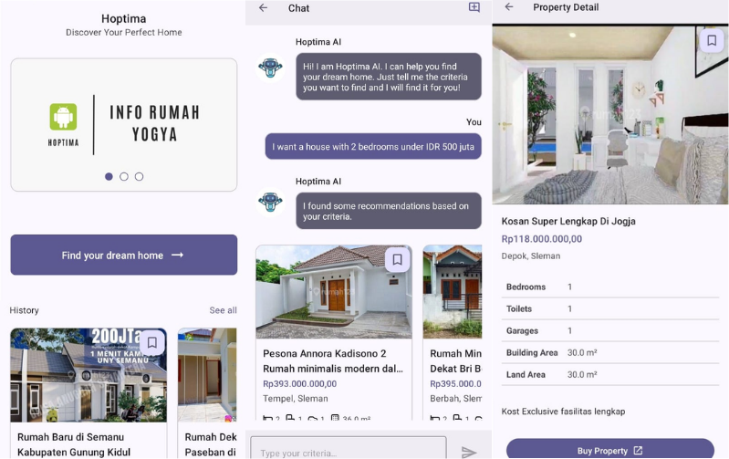729x459 pixels.
Task: Click price Rp395.000.0 on second card
Action: [x=455, y=383]
